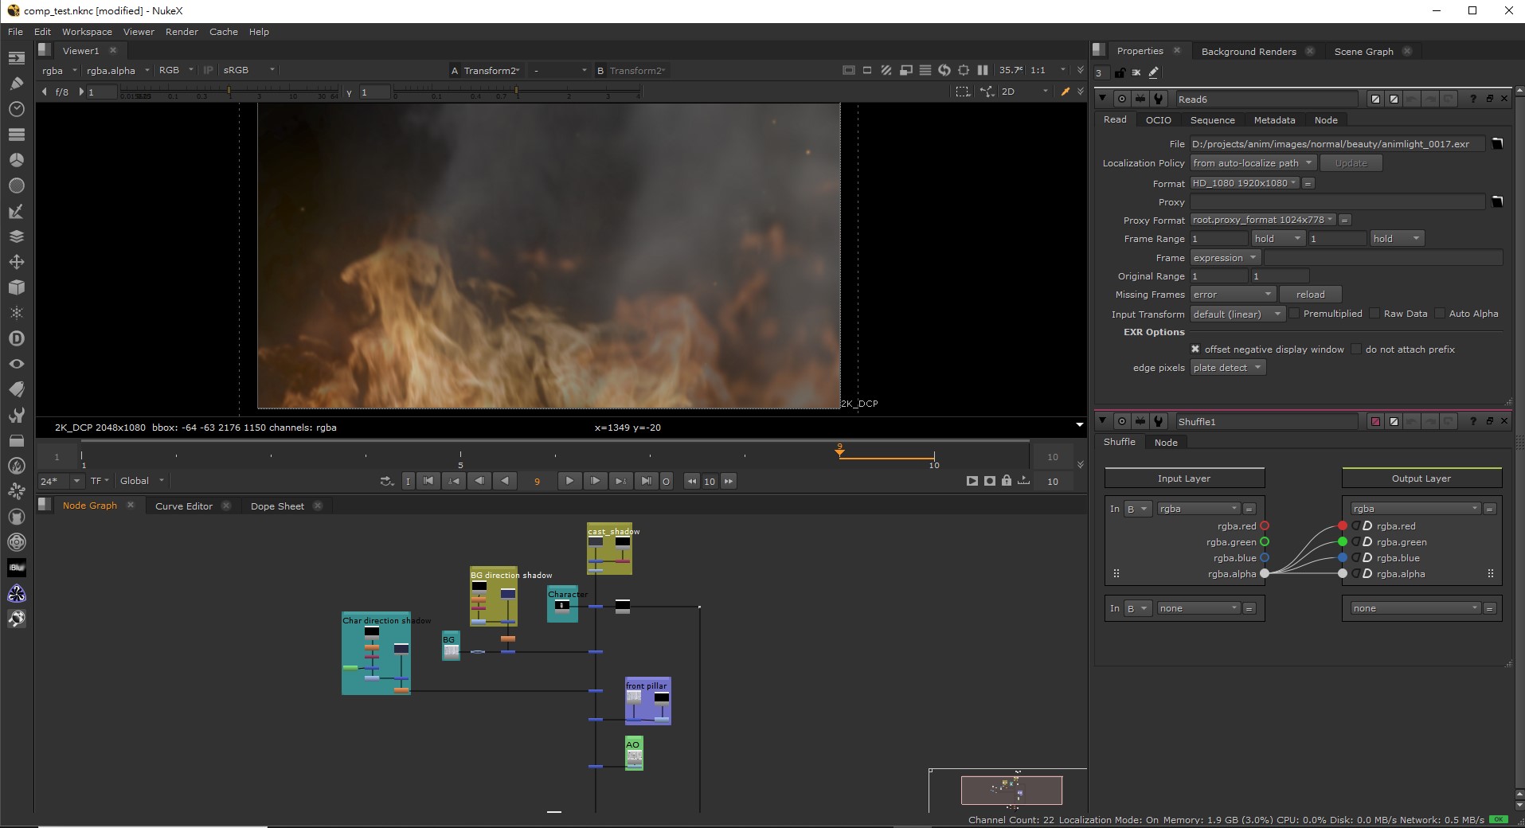Toggle the proxy mode icon in viewer toolbar
The height and width of the screenshot is (828, 1525).
[x=905, y=70]
